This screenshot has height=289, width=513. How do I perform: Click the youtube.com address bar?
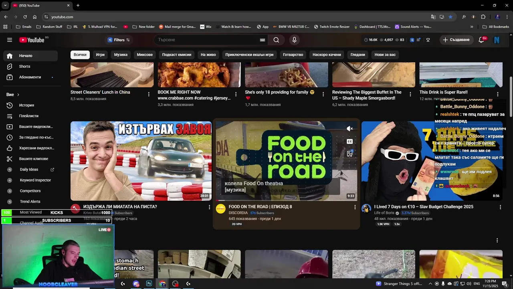point(236,17)
